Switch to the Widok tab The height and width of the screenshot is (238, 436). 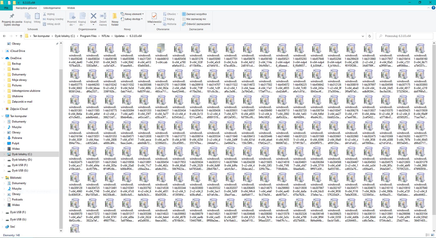coord(71,8)
